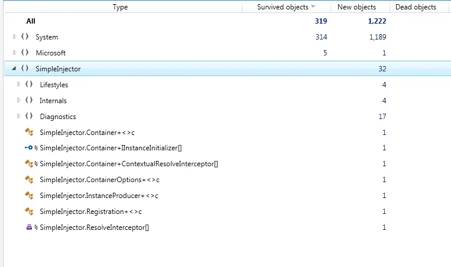This screenshot has height=267, width=451.
Task: Click Internals new objects count 4
Action: [x=384, y=101]
